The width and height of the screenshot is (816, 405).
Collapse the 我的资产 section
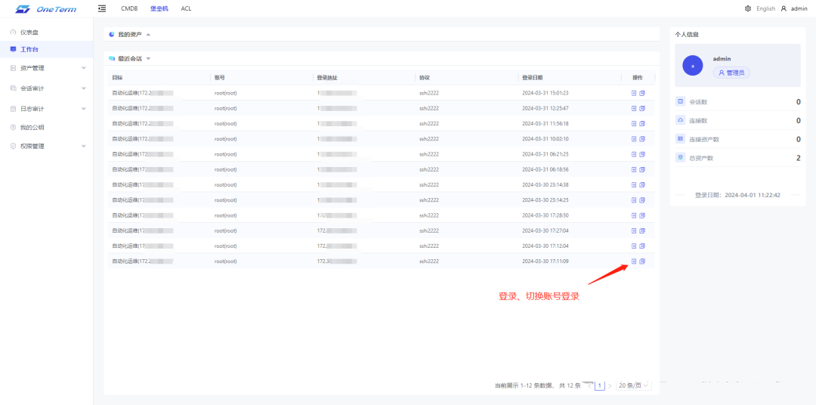[148, 35]
